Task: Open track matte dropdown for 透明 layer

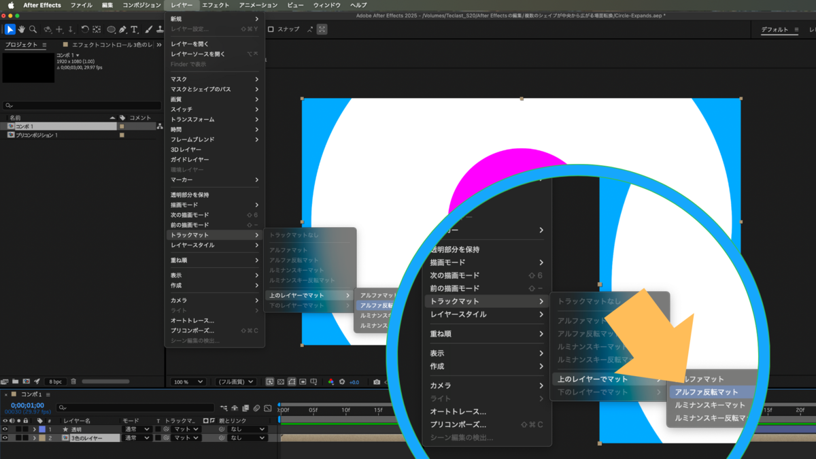Action: (x=186, y=429)
